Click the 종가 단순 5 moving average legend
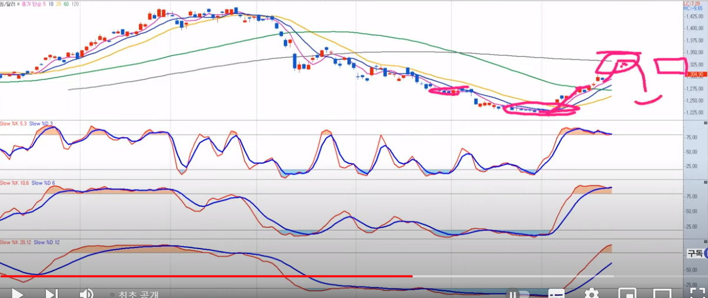 click(34, 4)
